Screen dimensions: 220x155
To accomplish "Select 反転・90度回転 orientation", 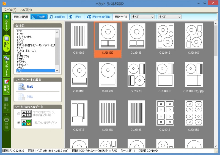I will pos(98,17).
